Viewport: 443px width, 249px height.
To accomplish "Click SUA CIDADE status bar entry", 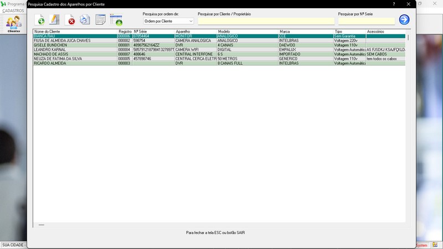I will click(x=13, y=245).
